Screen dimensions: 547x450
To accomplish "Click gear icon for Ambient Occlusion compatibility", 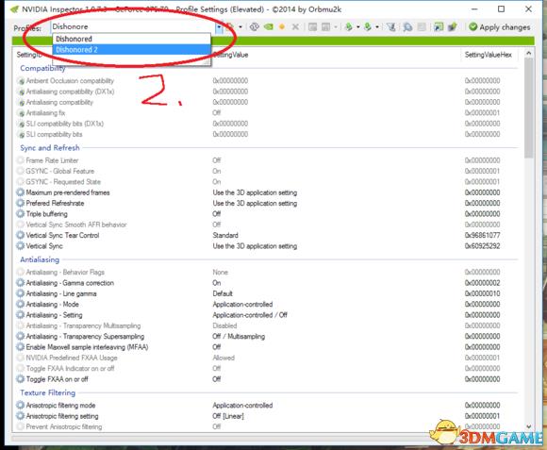I will [21, 81].
